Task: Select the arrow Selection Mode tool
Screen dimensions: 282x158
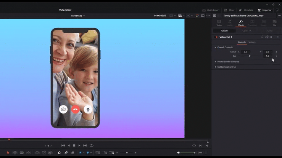Action: click(x=8, y=153)
